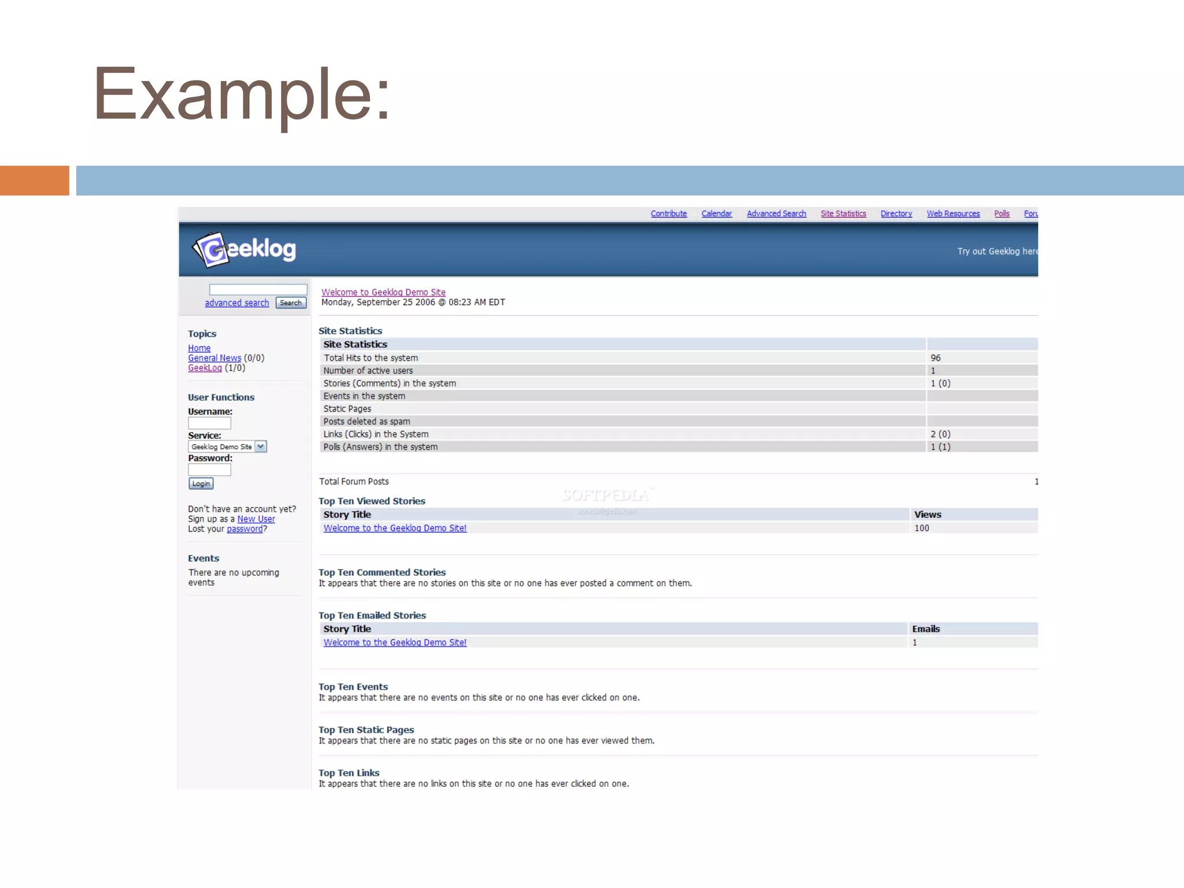
Task: Open Advanced Search from top menu
Action: point(776,214)
